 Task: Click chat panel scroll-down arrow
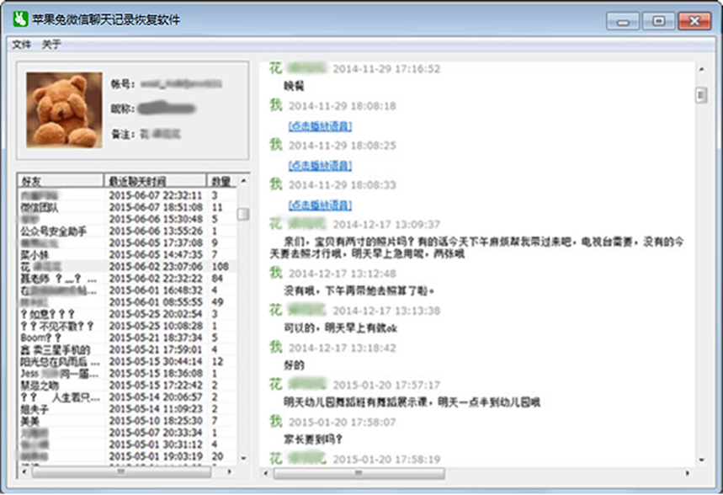701,460
